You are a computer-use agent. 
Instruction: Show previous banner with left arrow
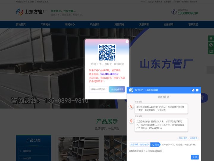pos(4,70)
